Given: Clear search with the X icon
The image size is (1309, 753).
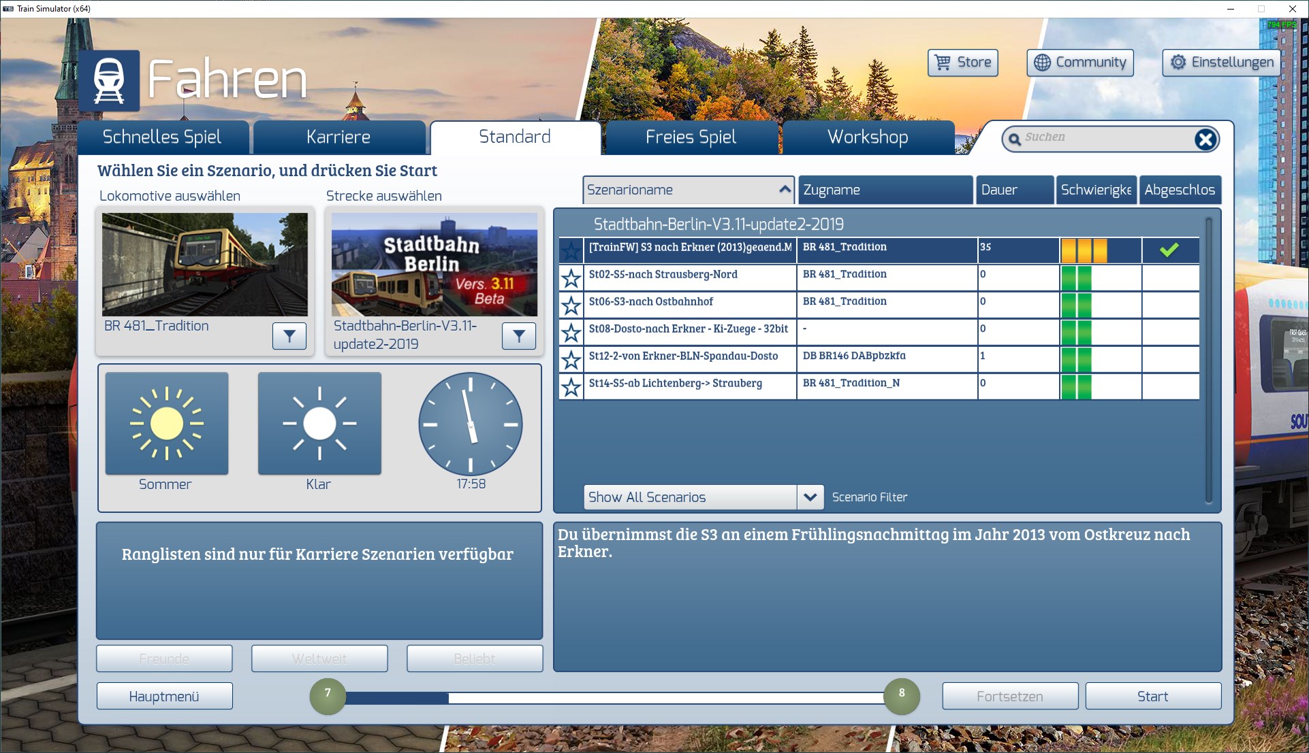Looking at the screenshot, I should tap(1205, 139).
